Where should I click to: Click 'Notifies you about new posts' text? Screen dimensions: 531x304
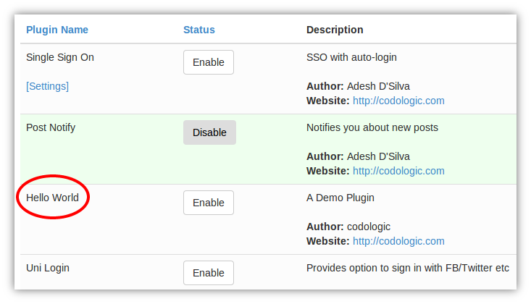coord(372,127)
